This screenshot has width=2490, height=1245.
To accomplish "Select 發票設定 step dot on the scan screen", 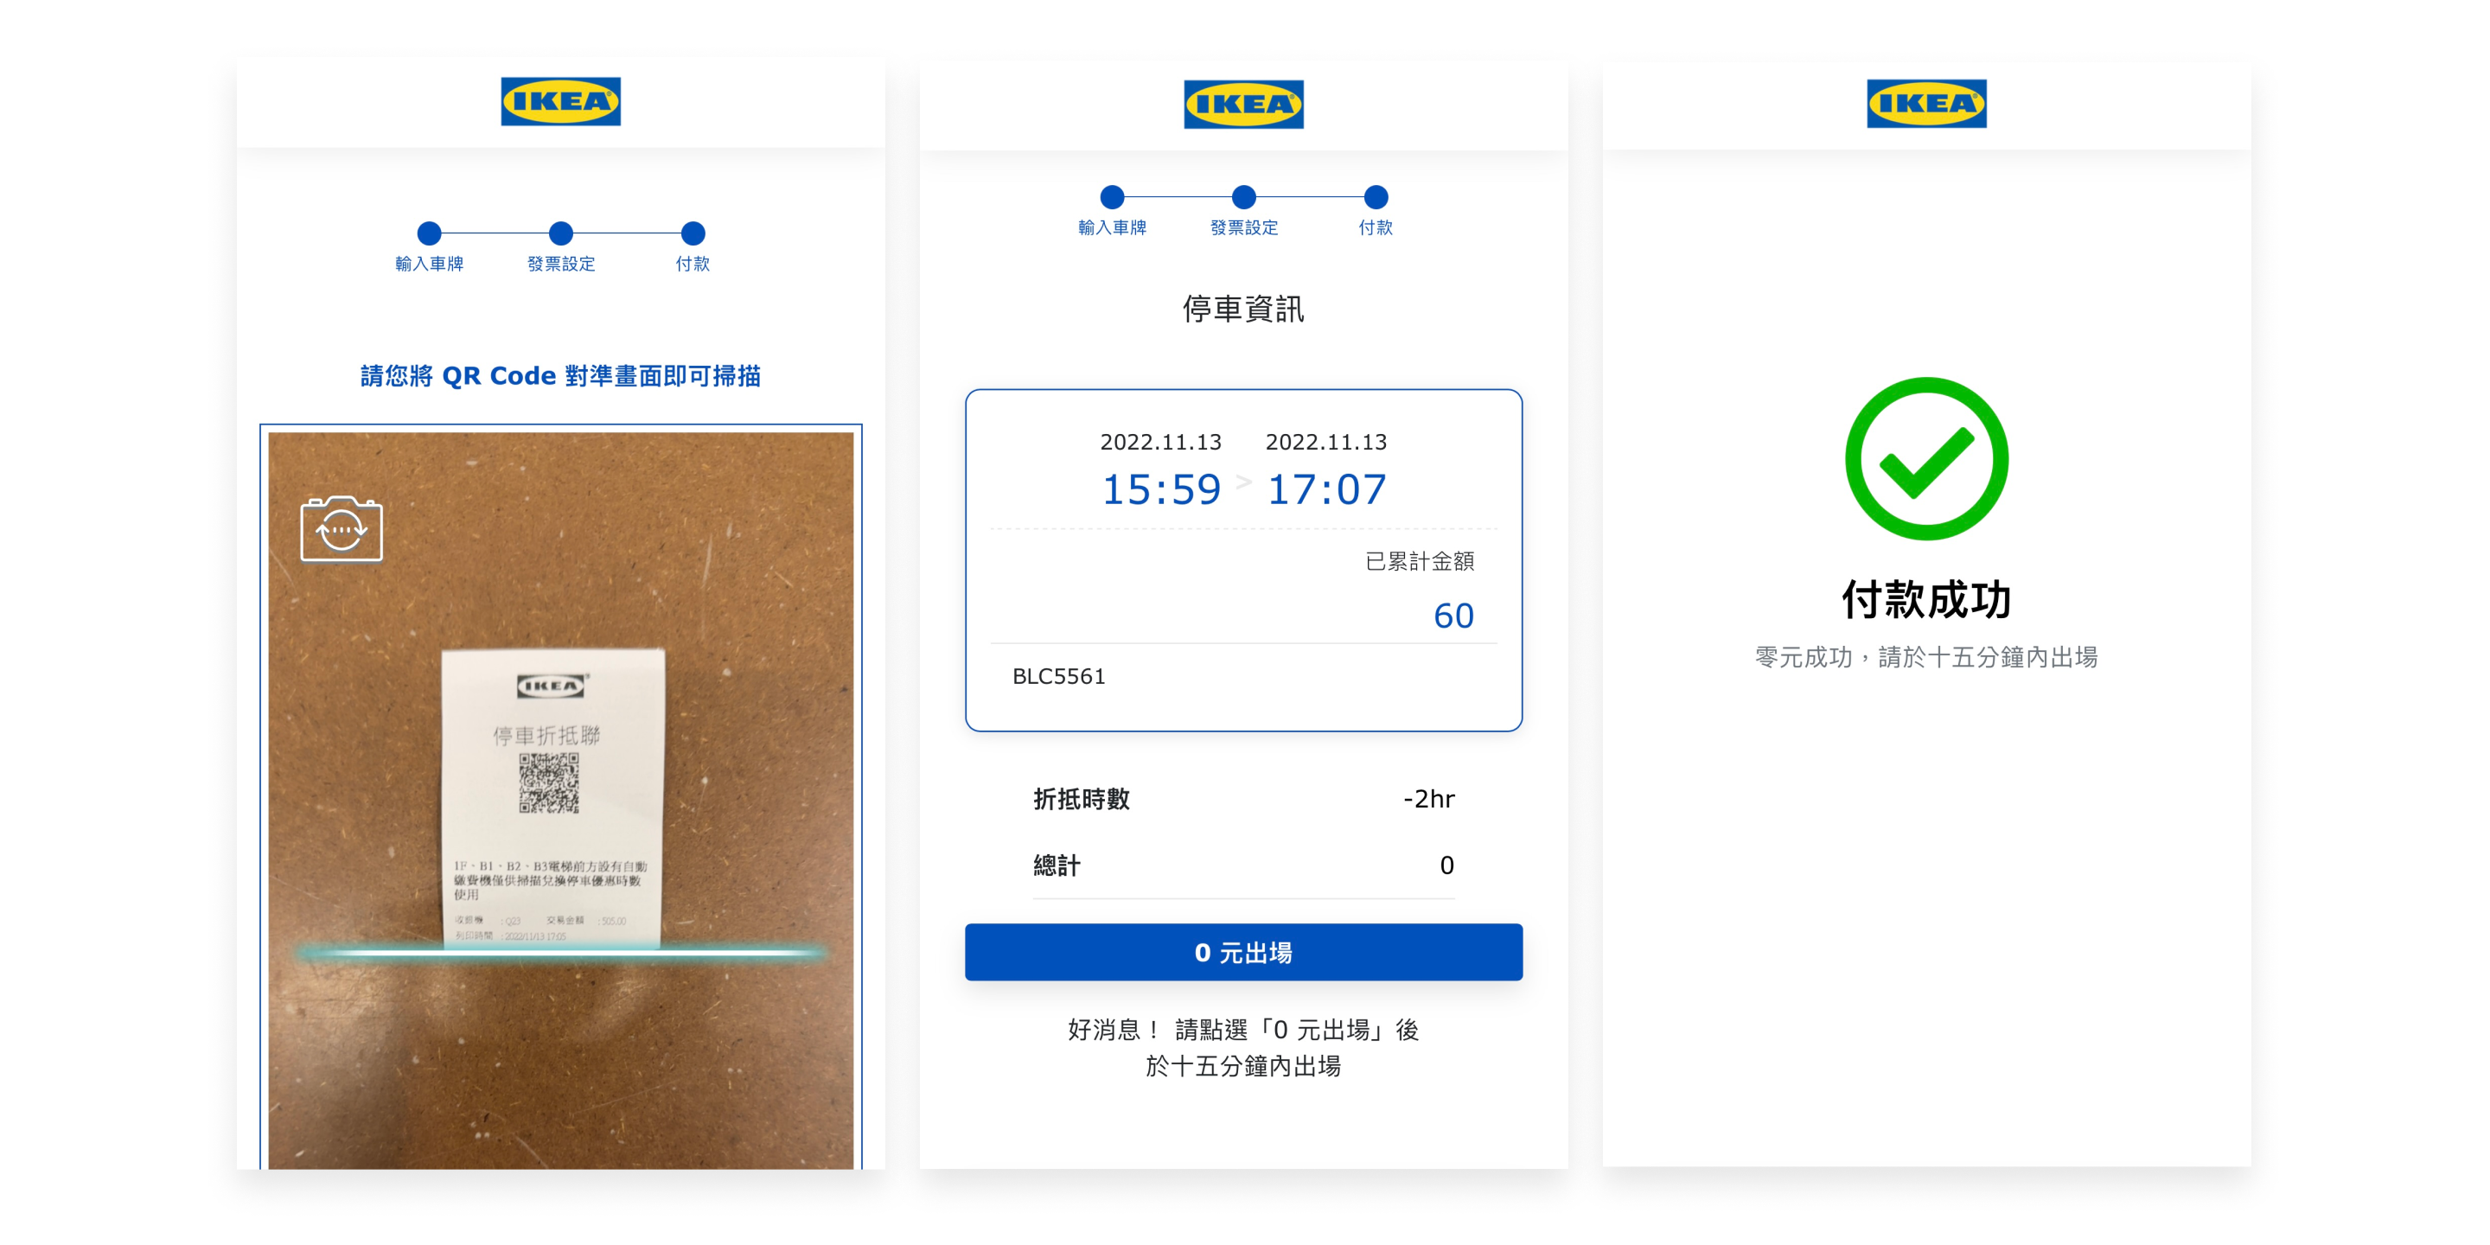I will (x=560, y=233).
